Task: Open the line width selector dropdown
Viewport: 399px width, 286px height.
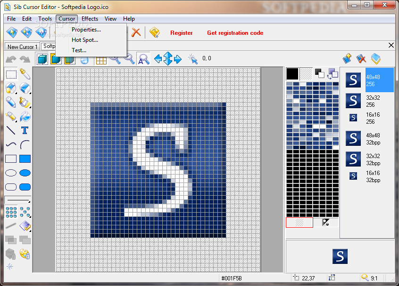Action: pos(18,200)
